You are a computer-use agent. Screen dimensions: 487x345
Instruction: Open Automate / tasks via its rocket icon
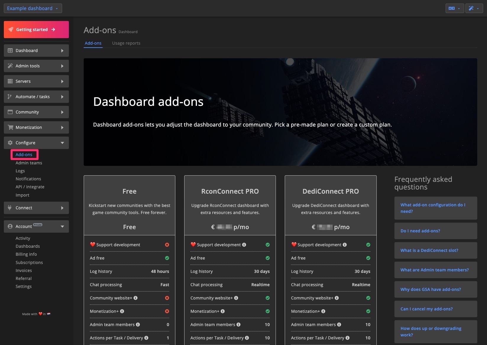click(x=10, y=96)
